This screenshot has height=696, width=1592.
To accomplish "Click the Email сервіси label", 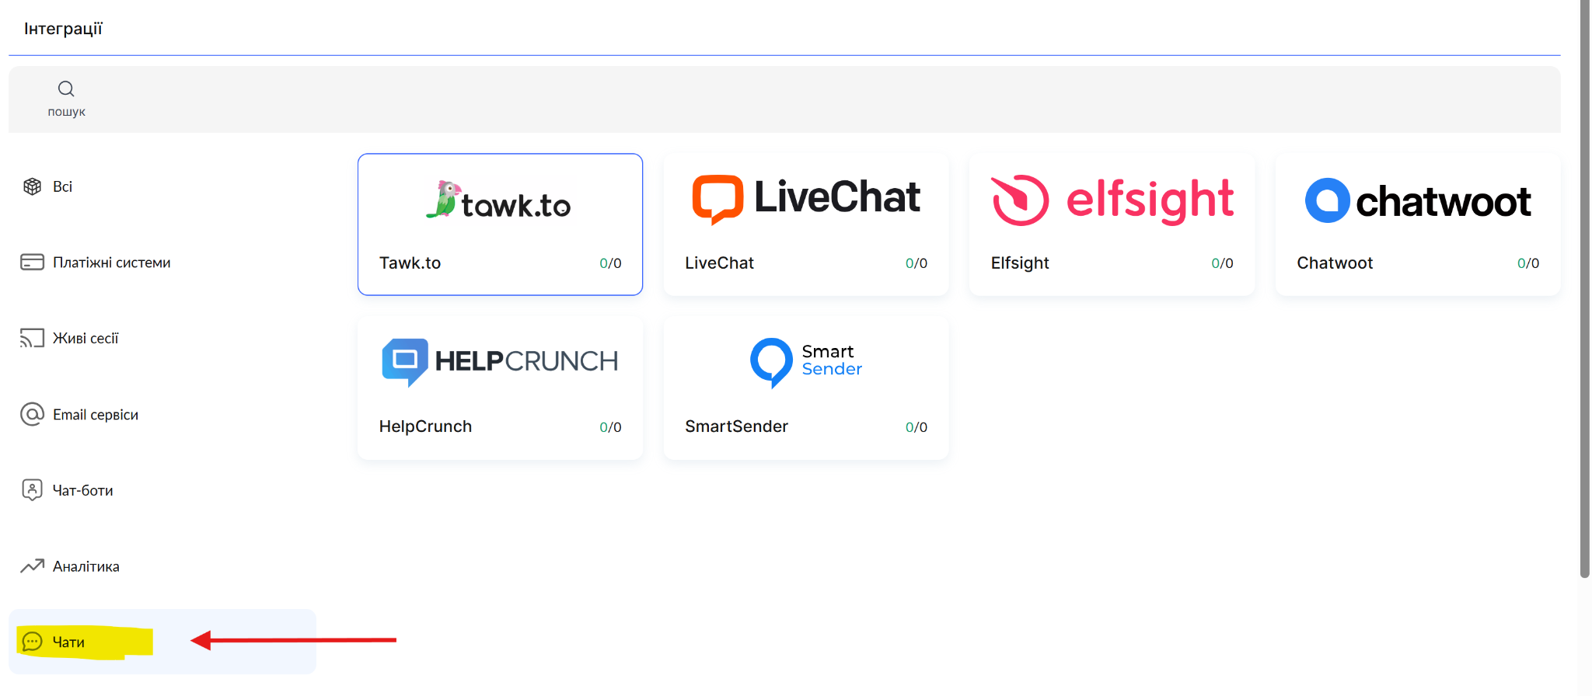I will (x=96, y=415).
